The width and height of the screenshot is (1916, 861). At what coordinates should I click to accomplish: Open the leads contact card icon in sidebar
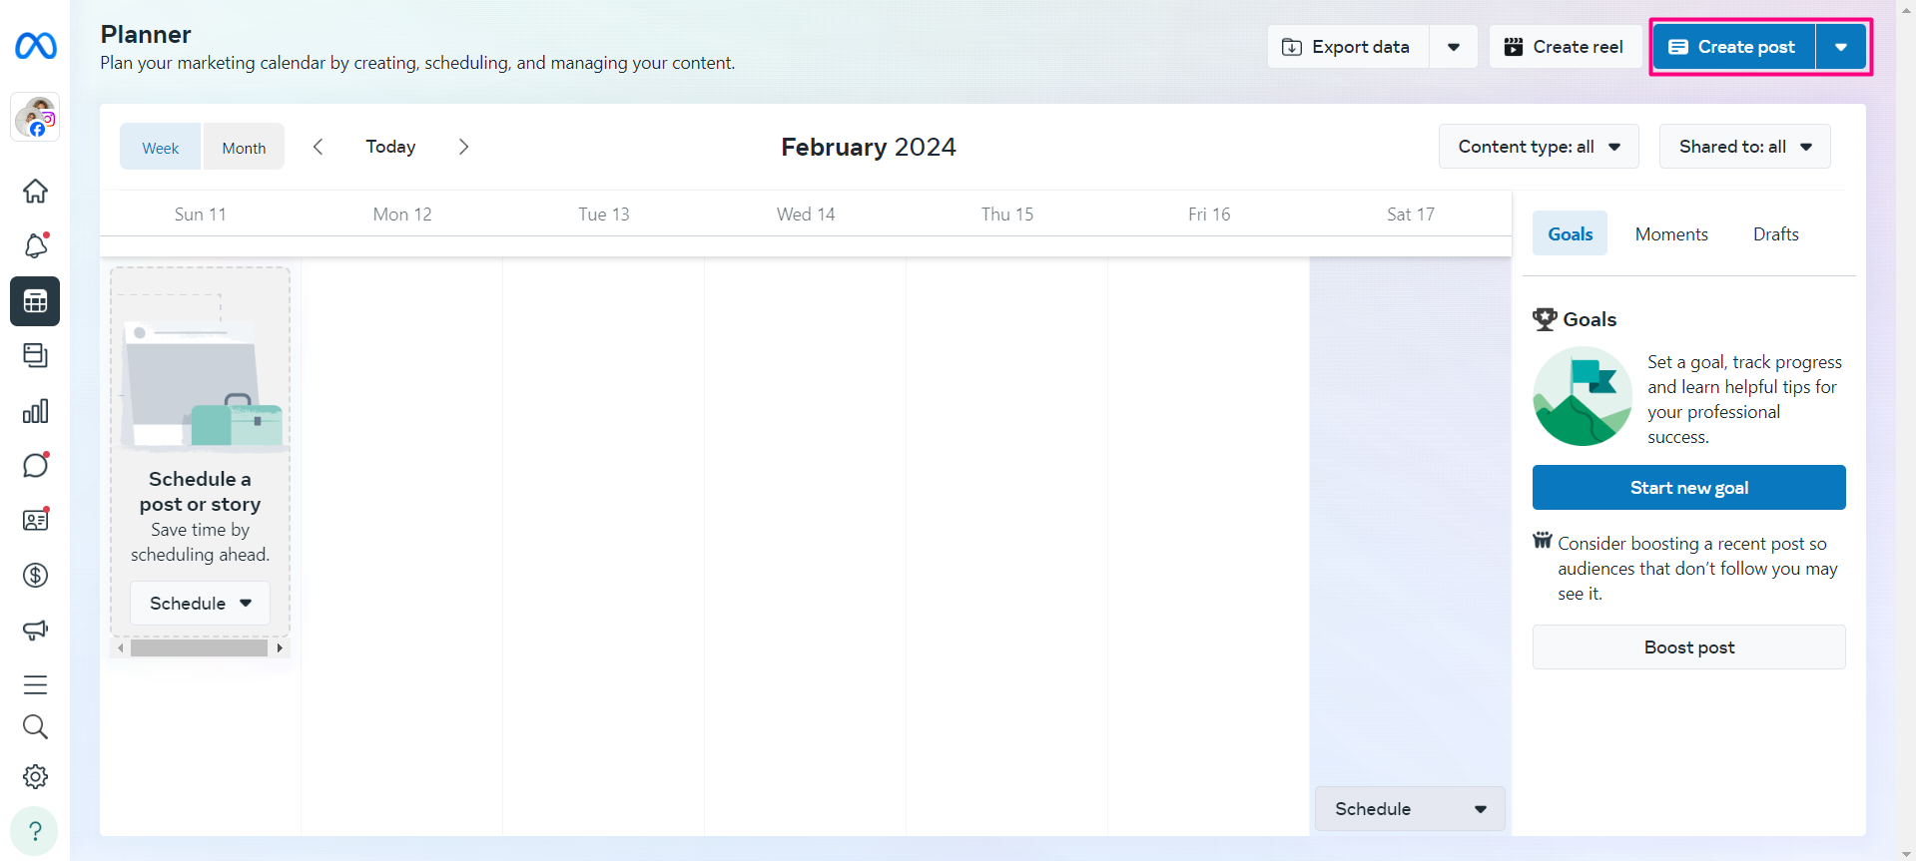[x=35, y=520]
